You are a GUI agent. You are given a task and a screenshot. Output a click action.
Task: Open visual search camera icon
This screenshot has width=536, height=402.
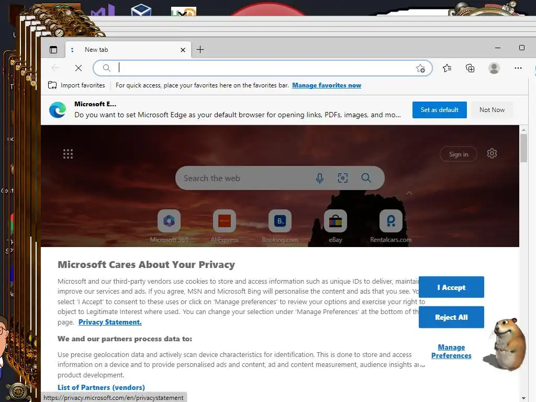click(x=343, y=178)
